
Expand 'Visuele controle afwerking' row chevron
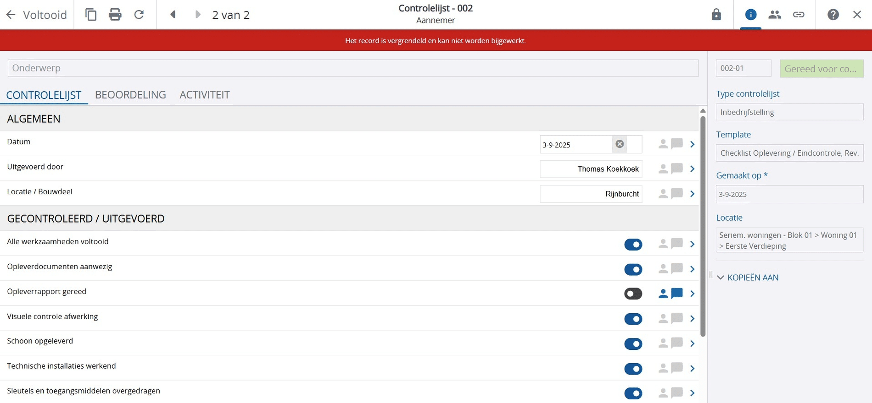coord(692,319)
